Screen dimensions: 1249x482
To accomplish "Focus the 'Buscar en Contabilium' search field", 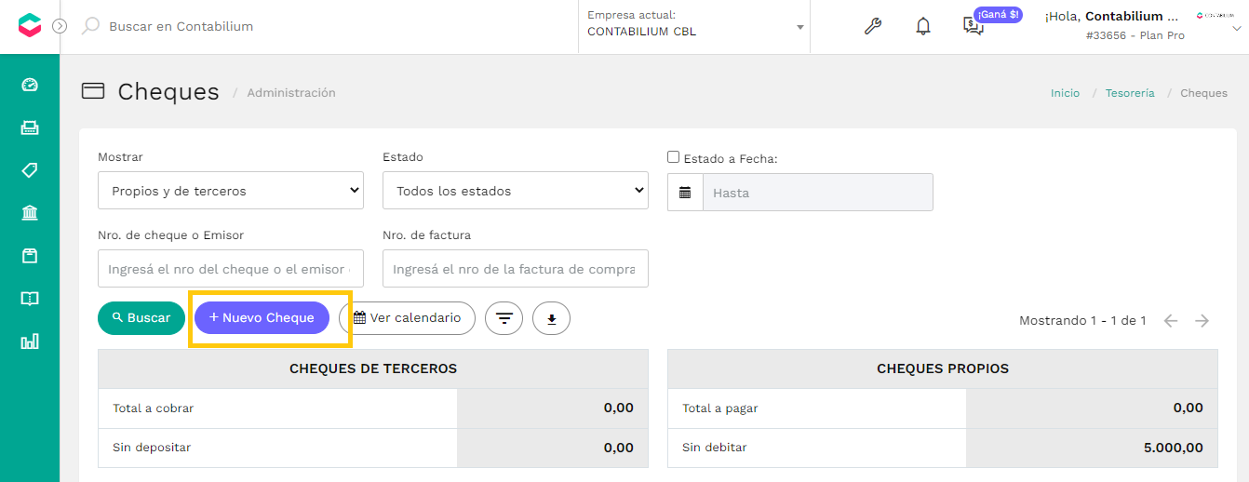I will 181,26.
